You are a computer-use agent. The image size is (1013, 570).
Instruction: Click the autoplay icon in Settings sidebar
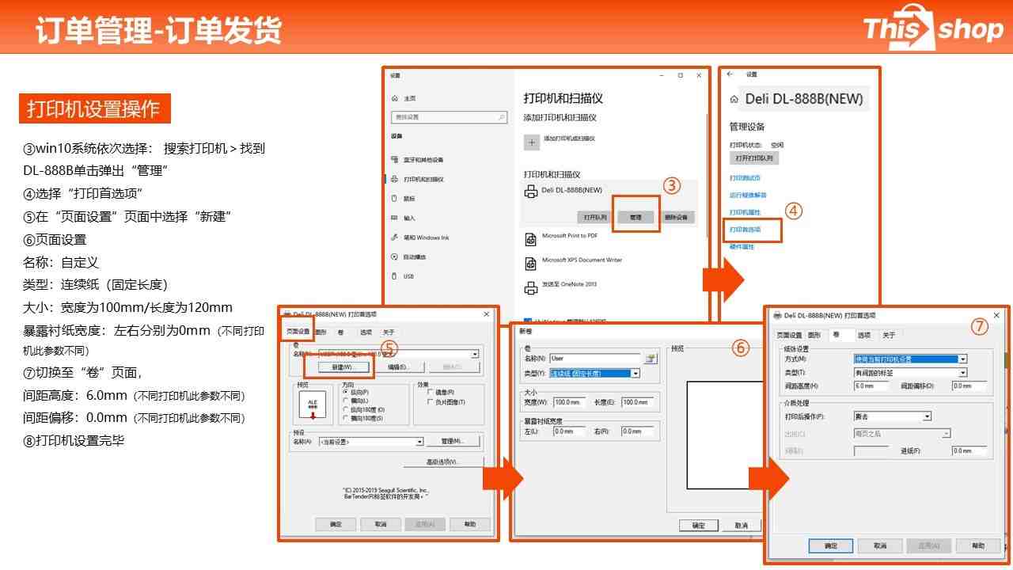395,256
